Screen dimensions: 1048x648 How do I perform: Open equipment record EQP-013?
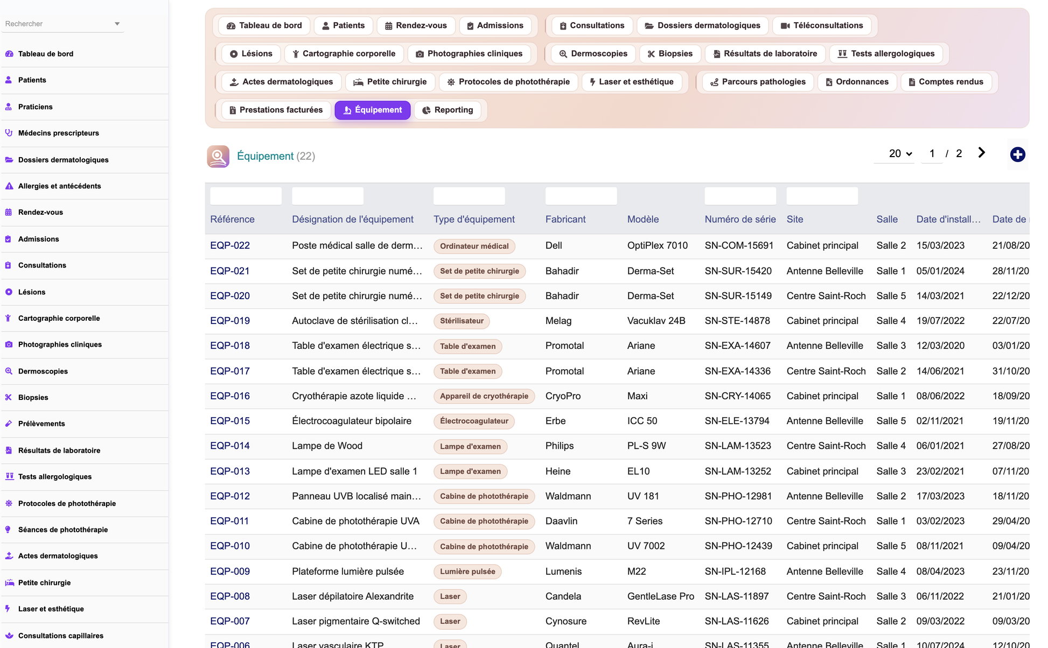[x=230, y=471]
